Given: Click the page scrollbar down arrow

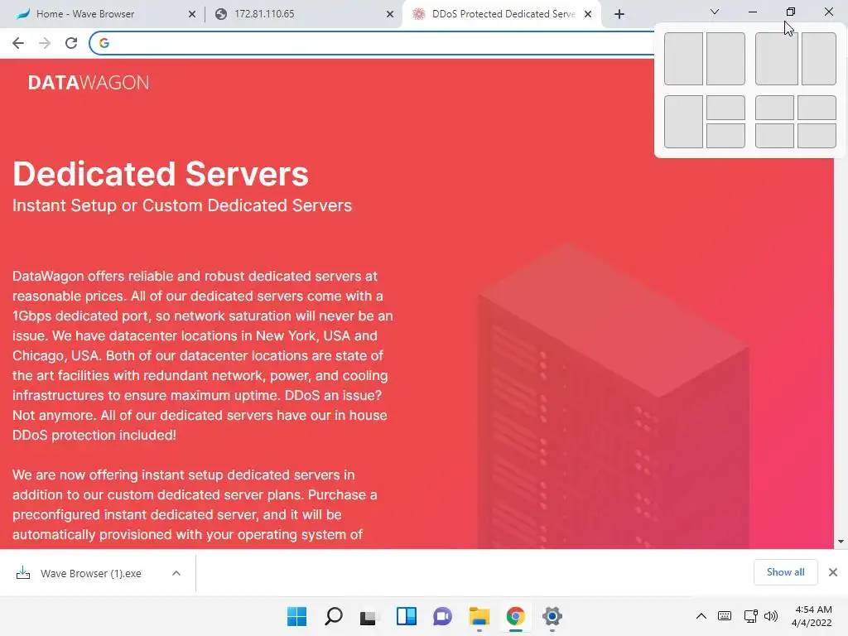Looking at the screenshot, I should [841, 542].
